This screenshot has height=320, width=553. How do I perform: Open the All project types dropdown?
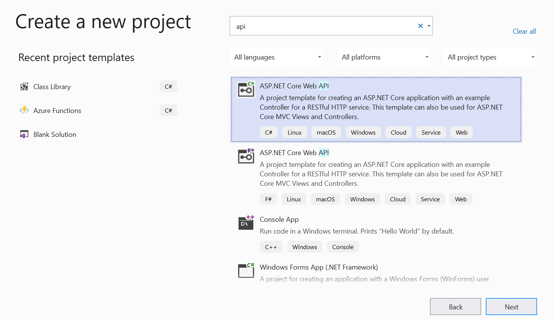(490, 57)
